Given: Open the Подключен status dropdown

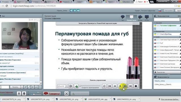Looking at the screenshot, I should point(167,72).
